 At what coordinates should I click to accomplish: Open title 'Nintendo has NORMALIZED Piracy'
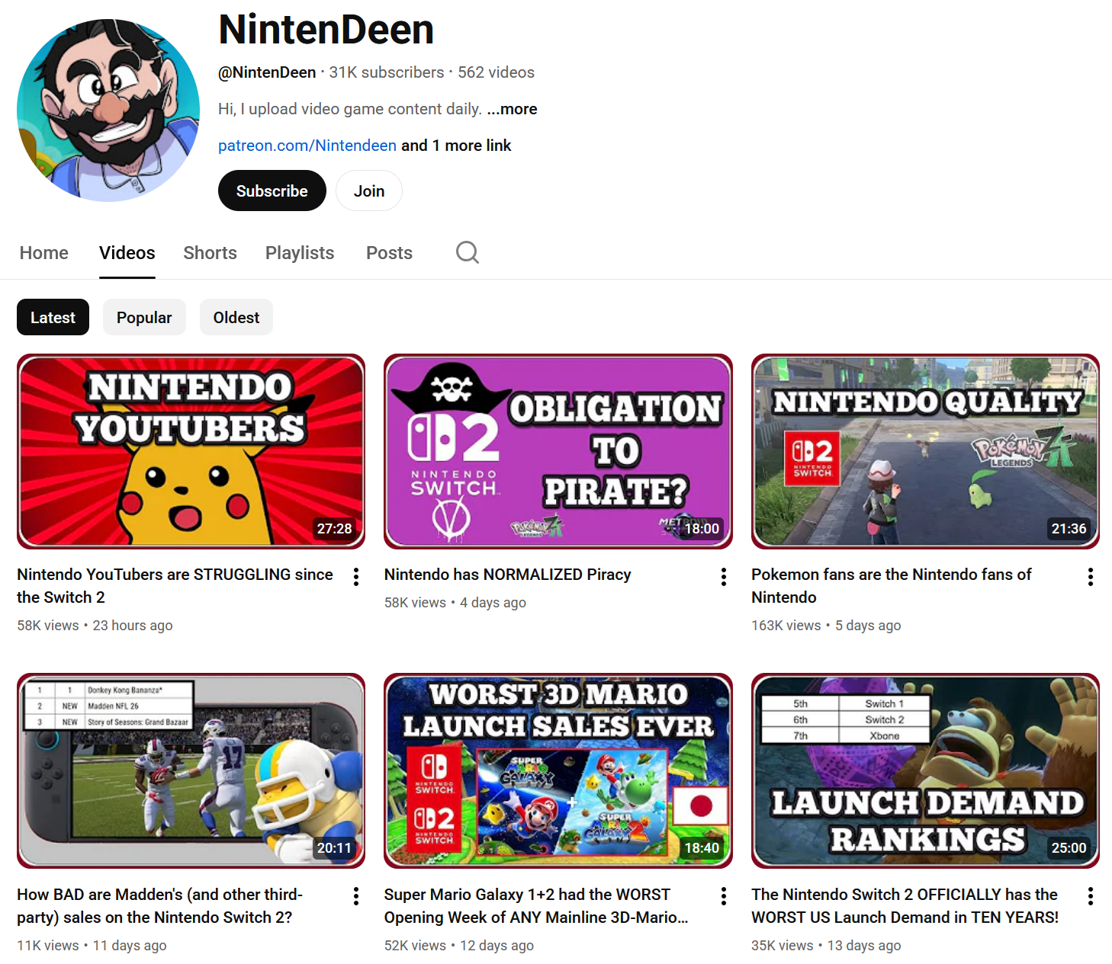(508, 575)
